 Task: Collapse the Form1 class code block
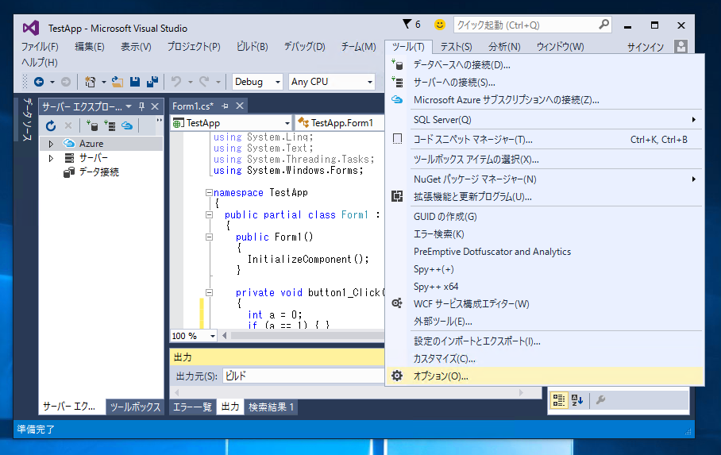click(x=209, y=215)
